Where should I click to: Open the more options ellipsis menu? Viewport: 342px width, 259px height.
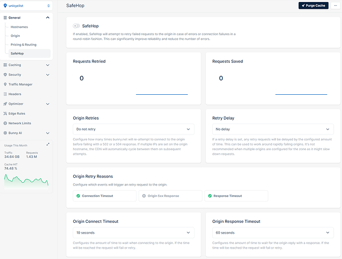[335, 6]
